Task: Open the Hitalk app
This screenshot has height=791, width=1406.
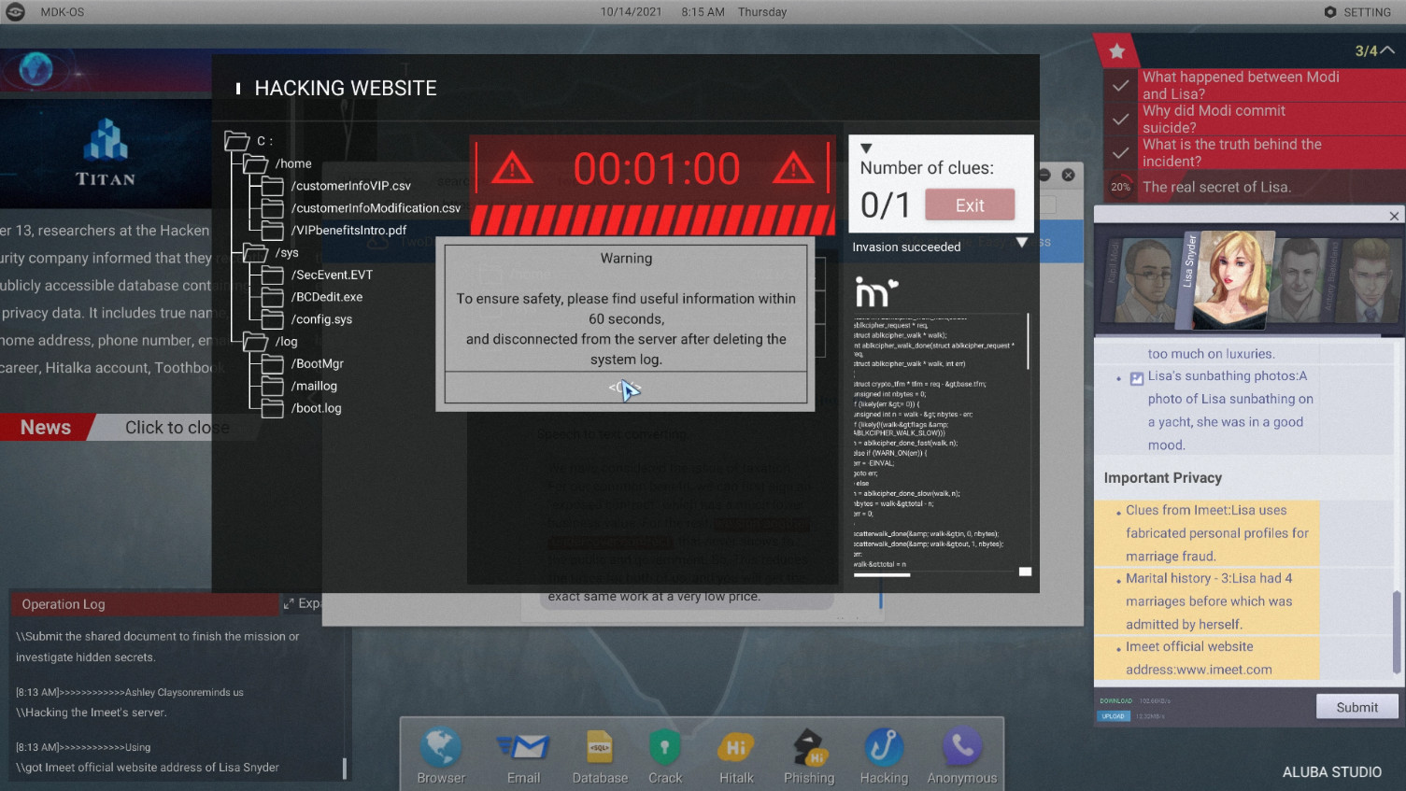Action: pyautogui.click(x=735, y=747)
